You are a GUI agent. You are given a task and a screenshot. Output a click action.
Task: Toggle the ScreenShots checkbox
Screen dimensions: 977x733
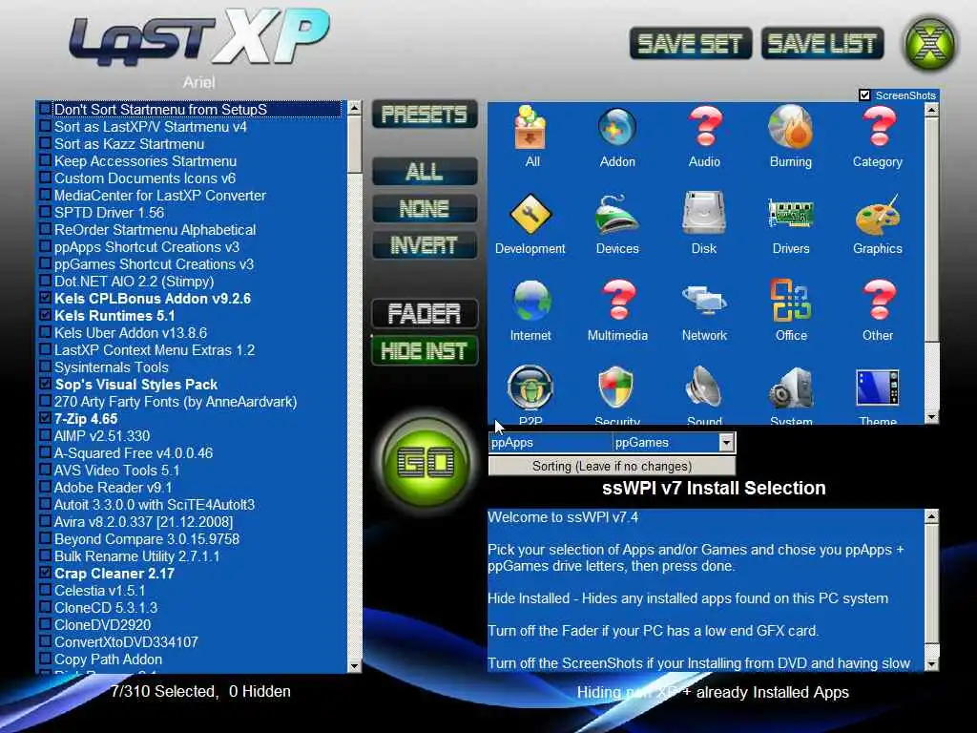click(864, 94)
